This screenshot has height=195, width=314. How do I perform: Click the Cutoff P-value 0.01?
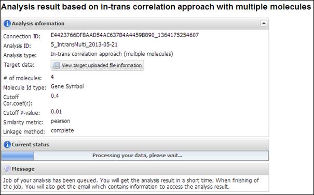tap(56, 112)
